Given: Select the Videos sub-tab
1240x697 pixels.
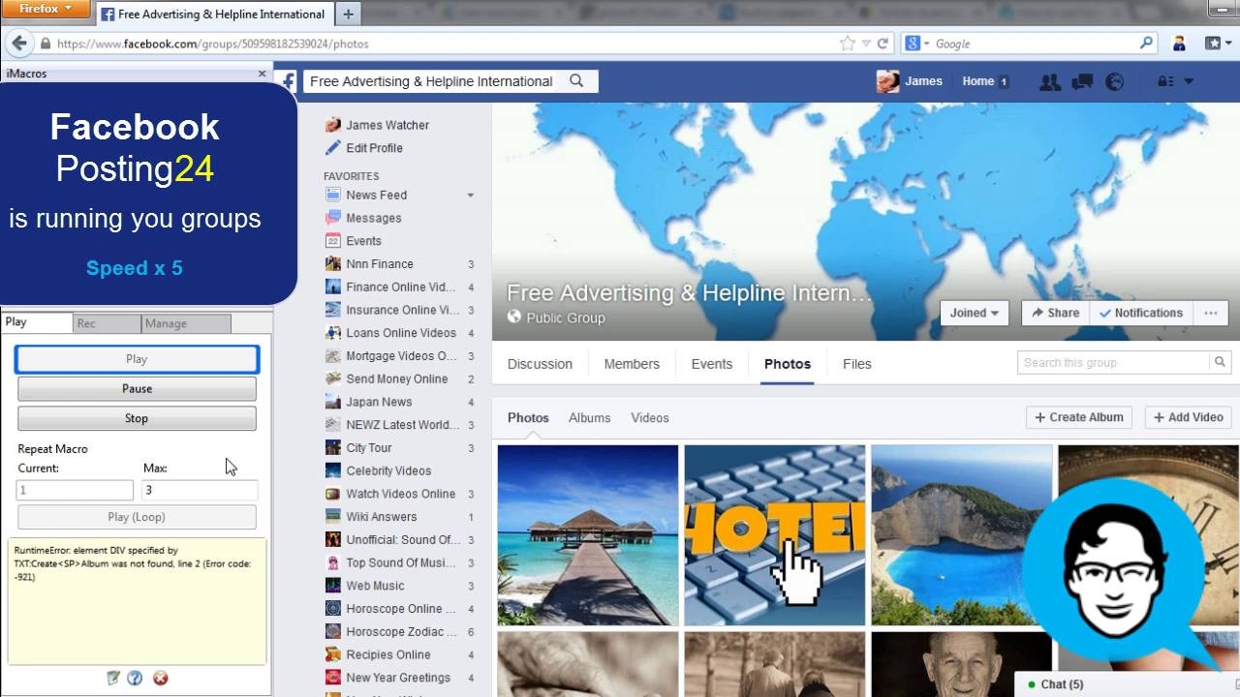Looking at the screenshot, I should (650, 418).
